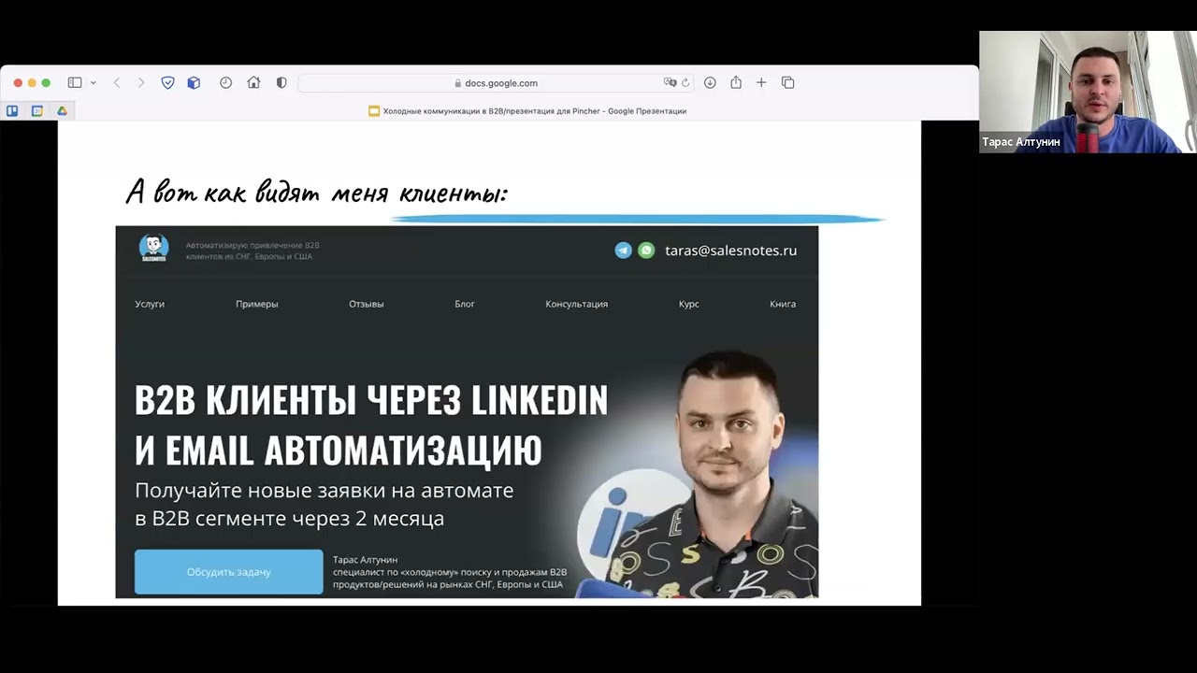Click the slide title А вот как видят меня клиенты
The image size is (1197, 673).
317,193
